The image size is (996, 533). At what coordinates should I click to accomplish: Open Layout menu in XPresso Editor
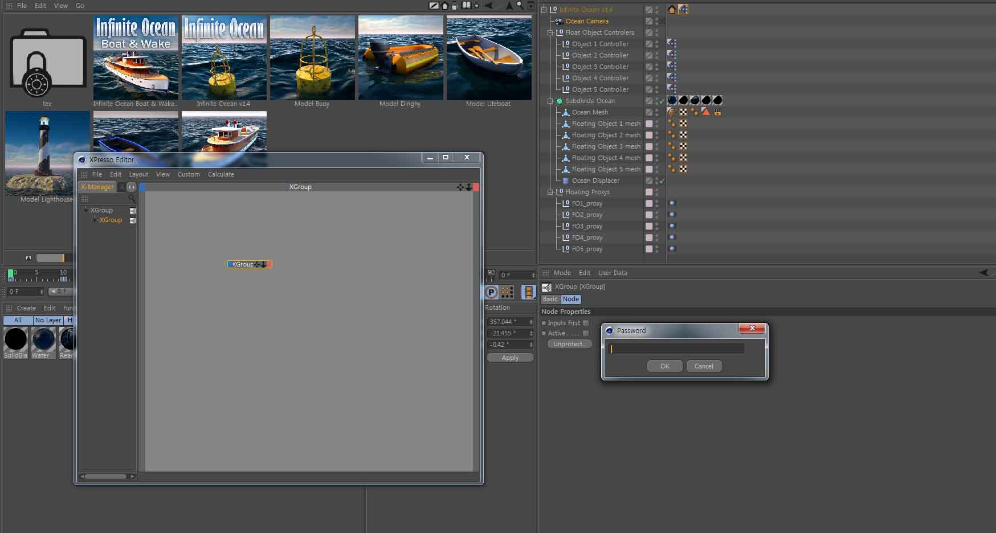(x=138, y=174)
